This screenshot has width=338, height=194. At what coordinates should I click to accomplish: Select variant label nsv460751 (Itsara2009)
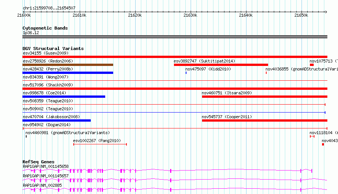tap(227, 93)
